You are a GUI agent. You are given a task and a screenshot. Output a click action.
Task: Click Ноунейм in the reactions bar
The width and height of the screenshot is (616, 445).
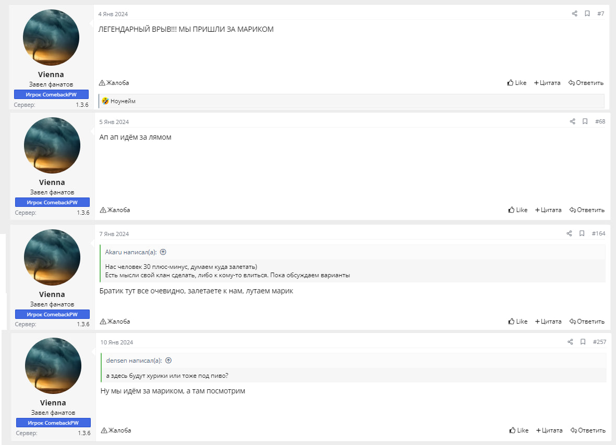click(x=123, y=101)
